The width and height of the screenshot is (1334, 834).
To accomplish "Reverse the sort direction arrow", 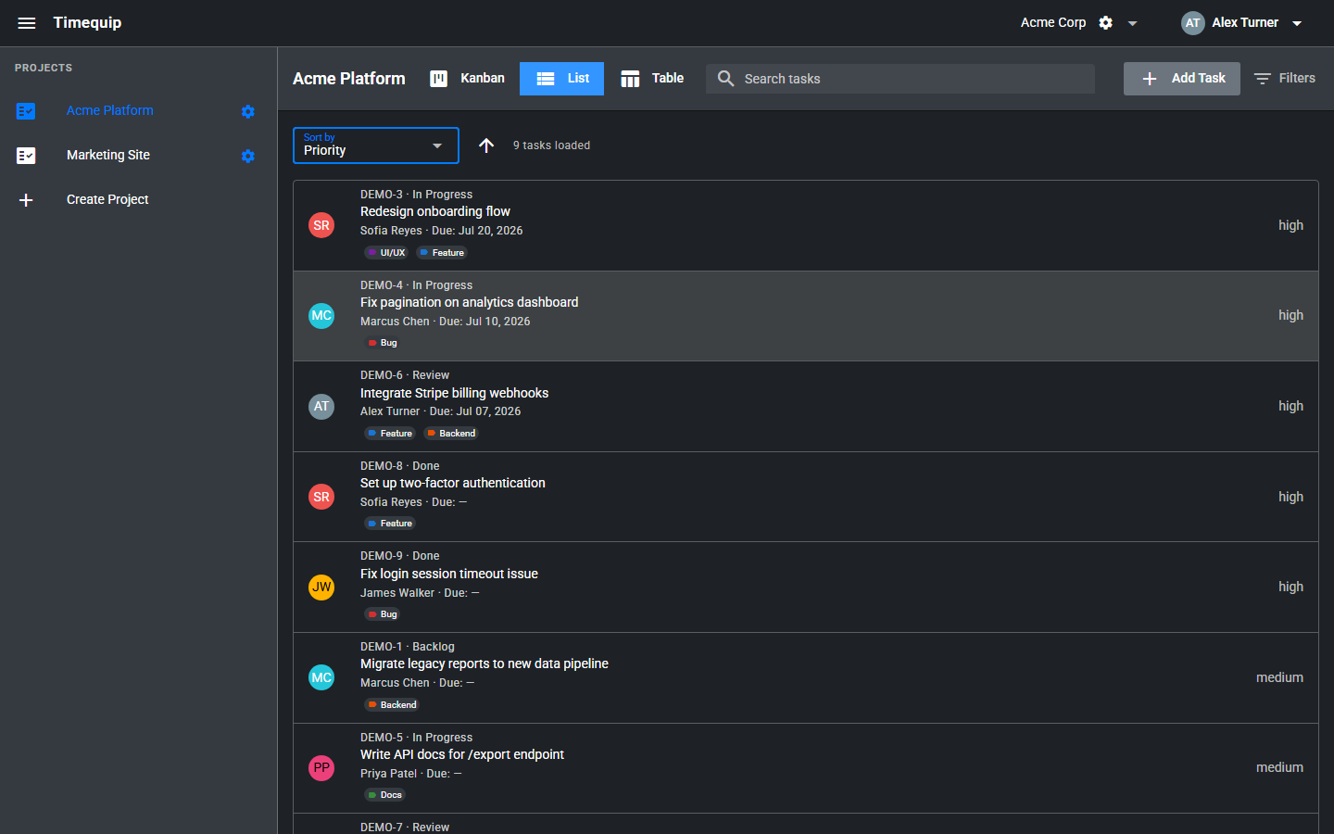I will (486, 145).
